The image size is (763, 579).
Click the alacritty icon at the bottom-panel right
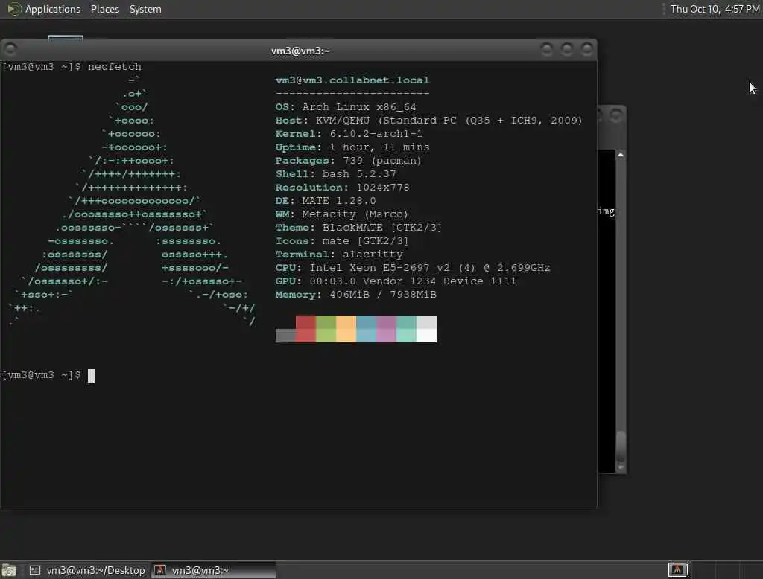677,569
